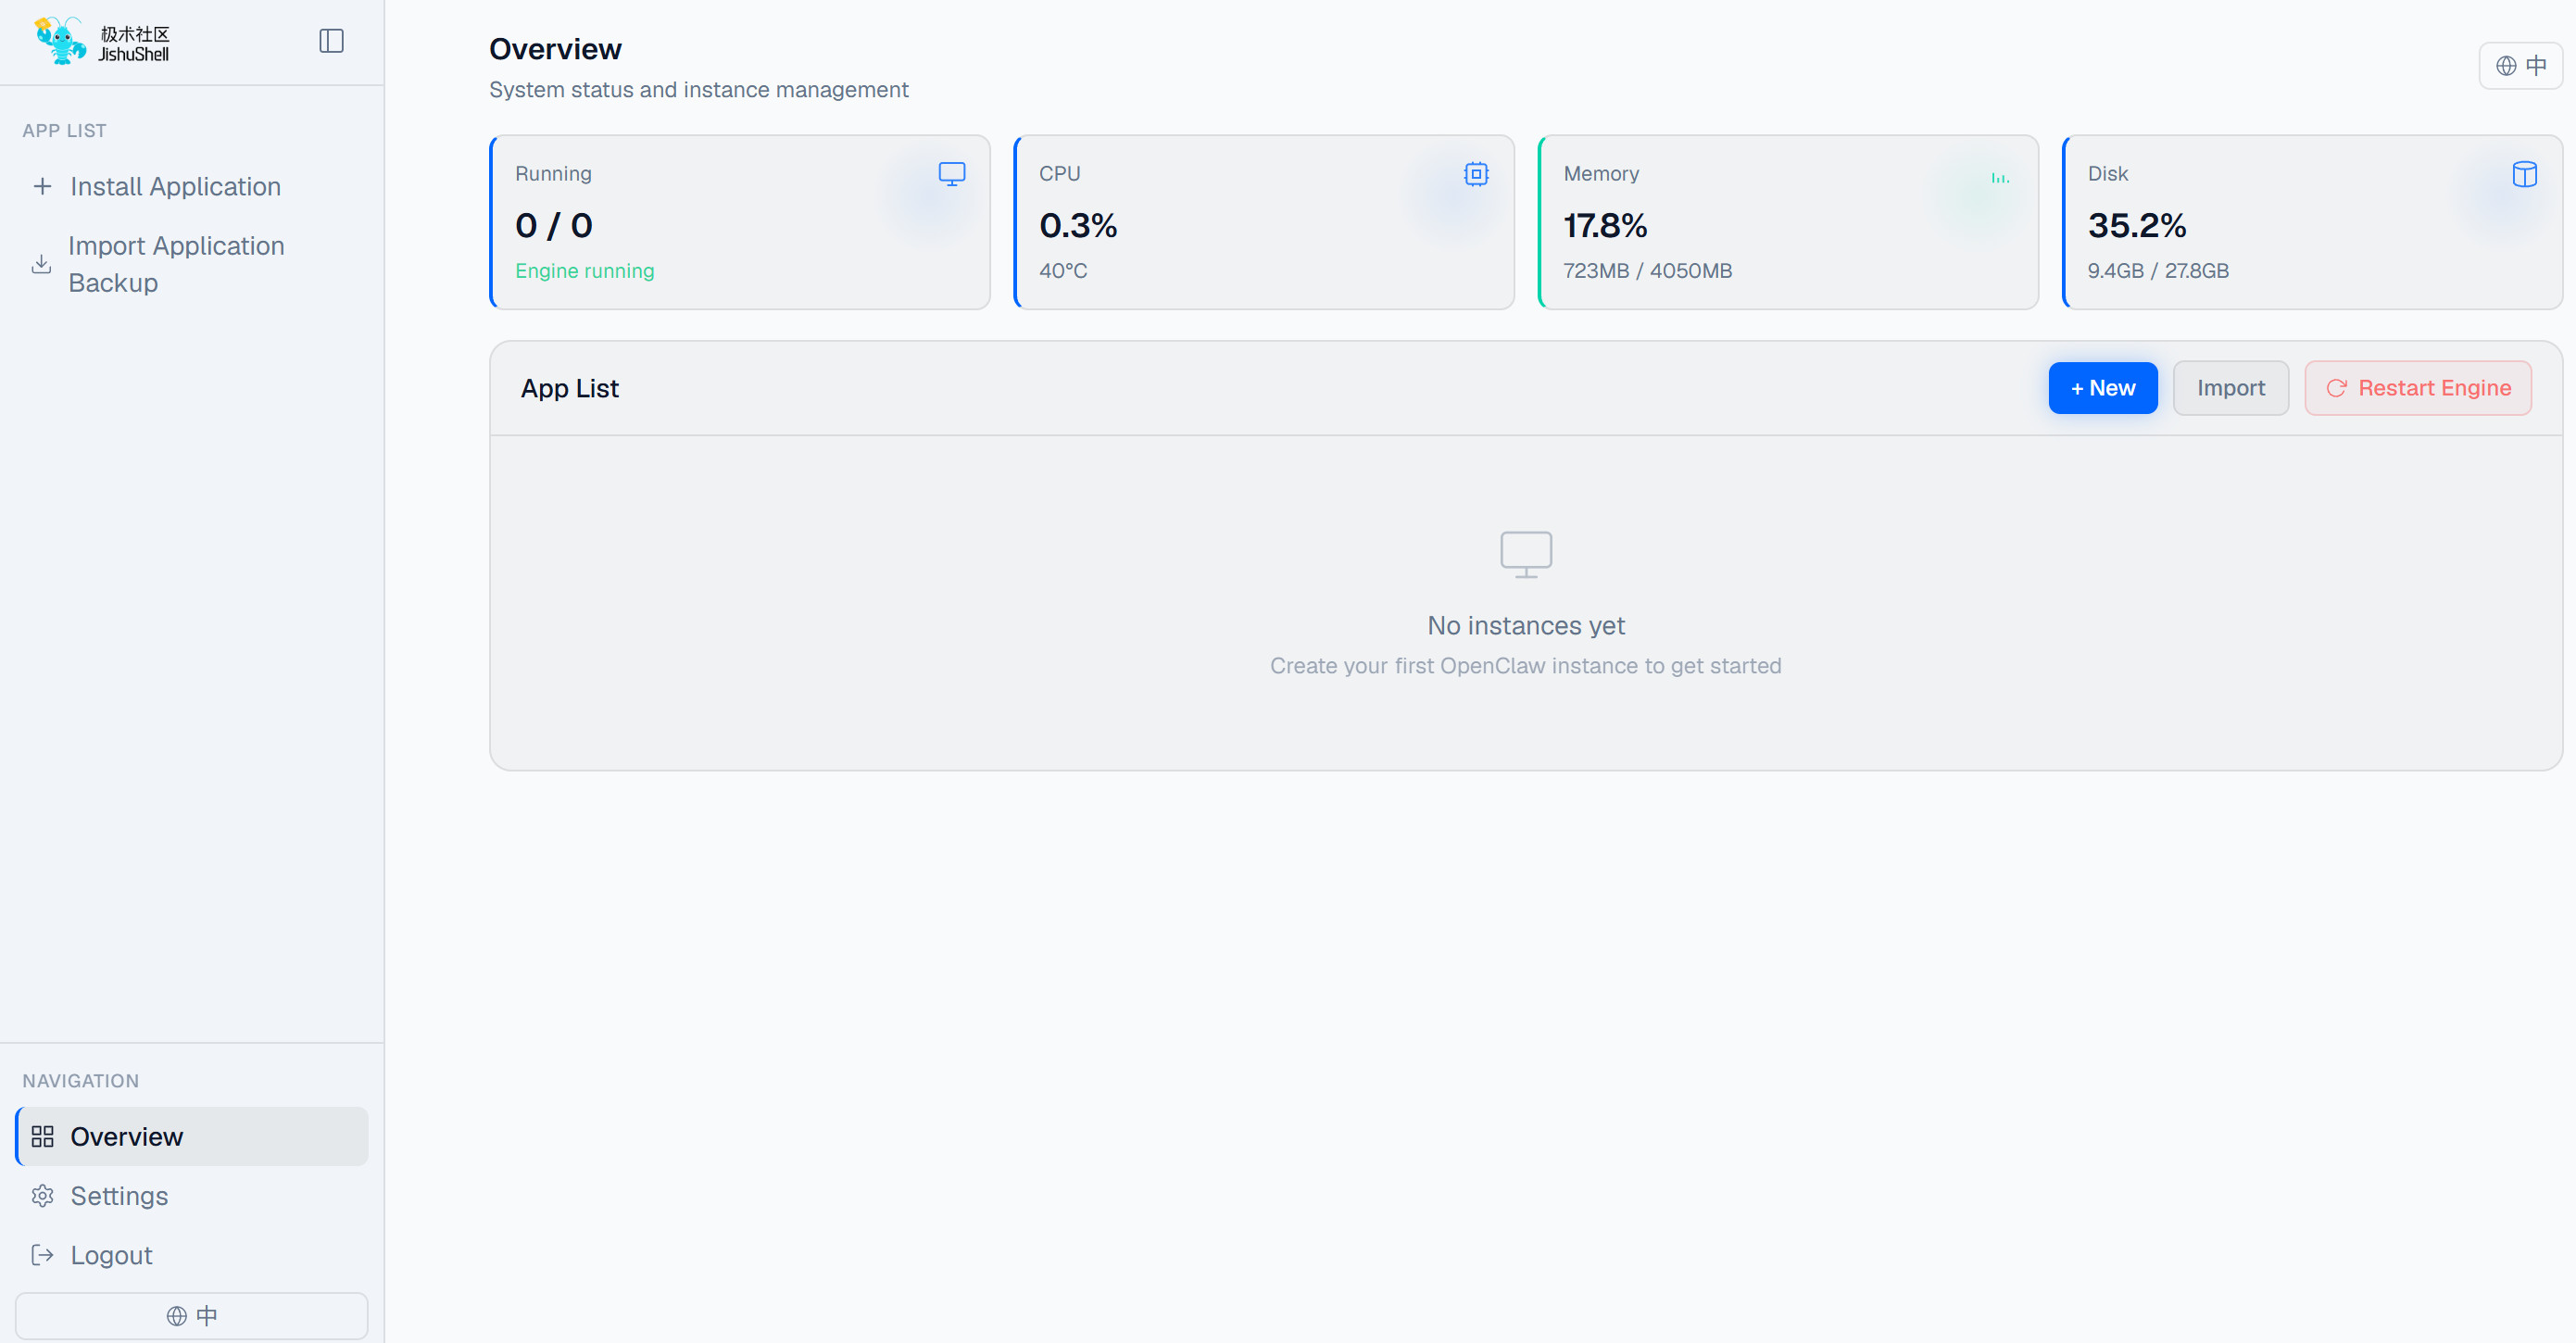Click the Restart Engine button
The image size is (2576, 1343).
click(x=2417, y=388)
